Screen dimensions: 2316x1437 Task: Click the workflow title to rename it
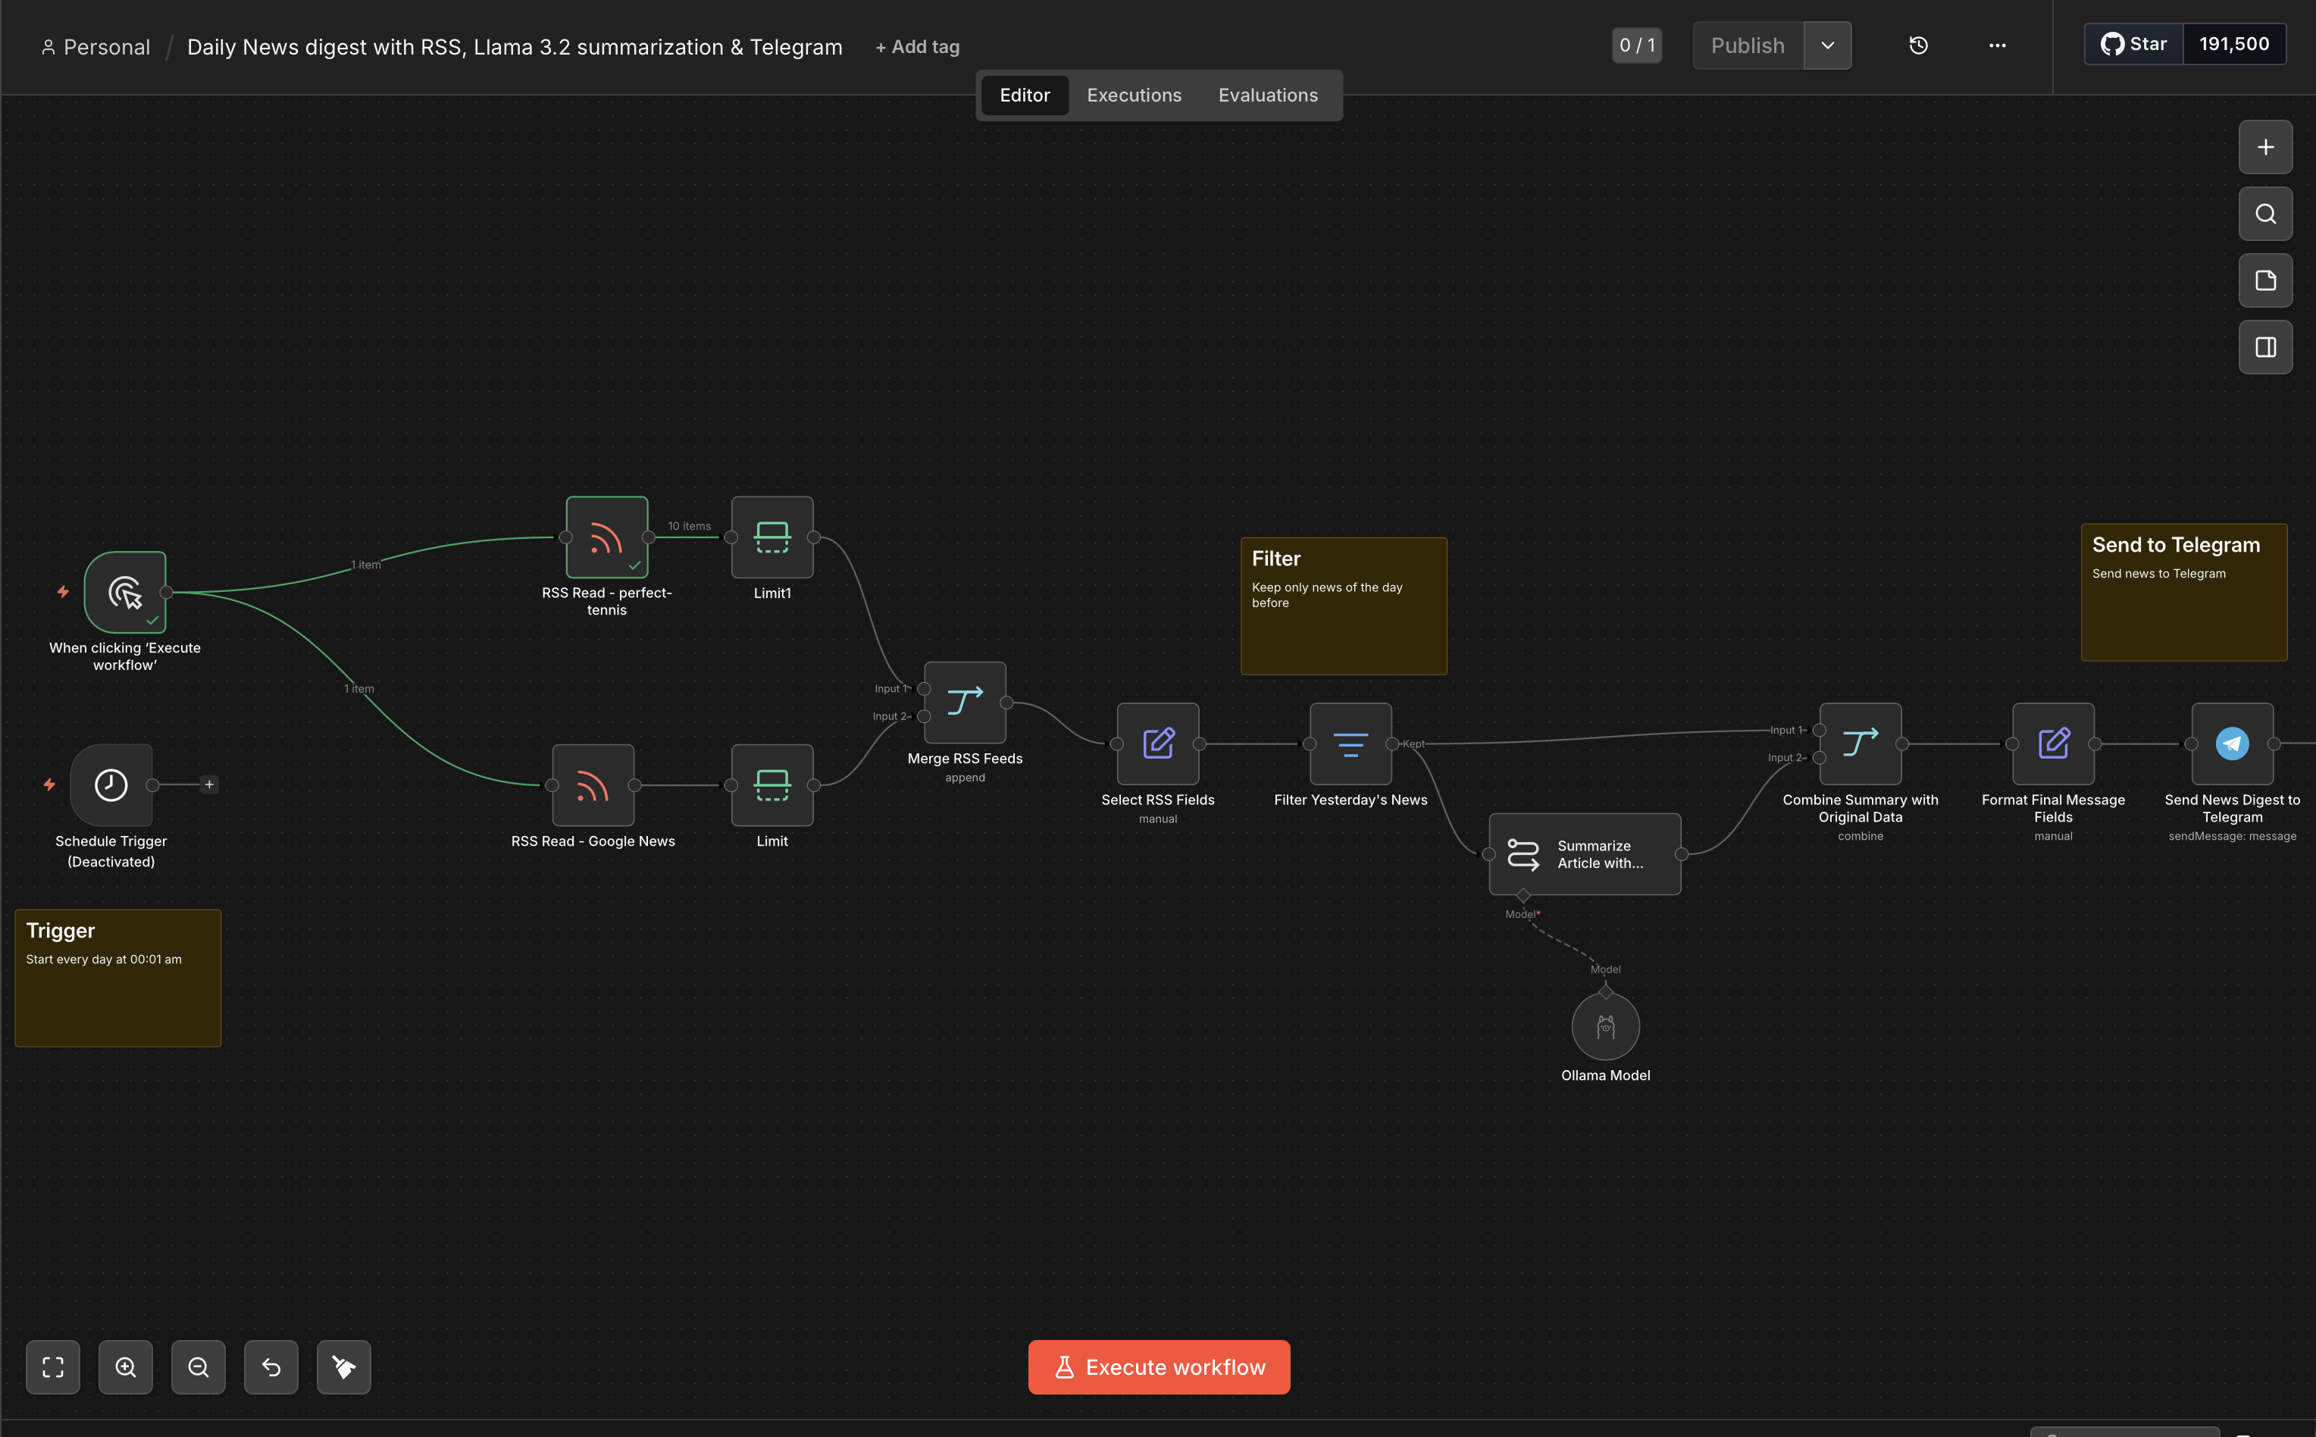coord(514,46)
